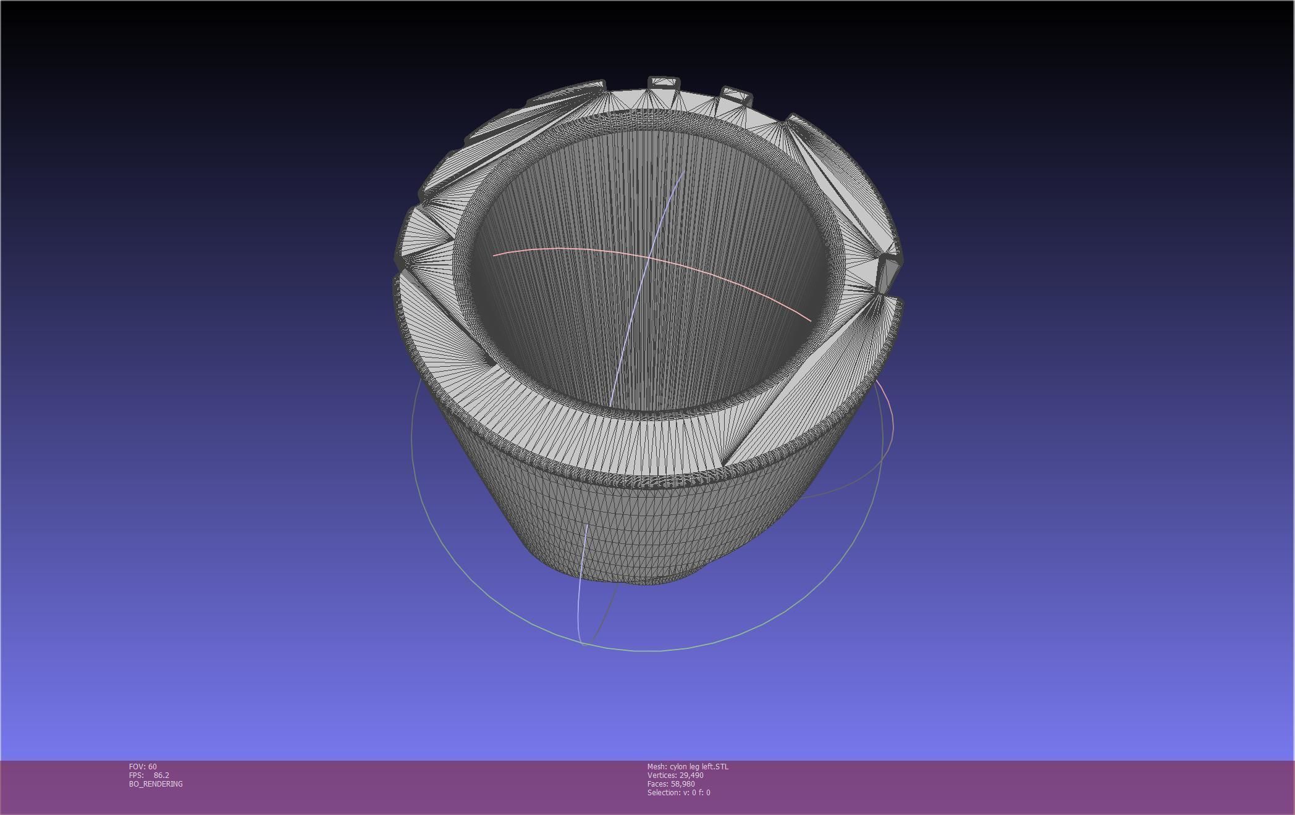
Task: Click the FOV: 60 label
Action: click(x=143, y=766)
